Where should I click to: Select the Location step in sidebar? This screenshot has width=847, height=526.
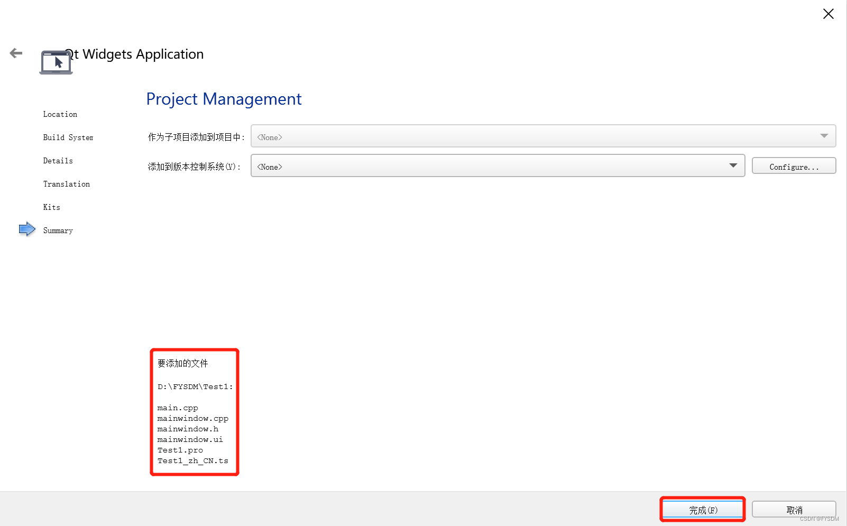pos(60,114)
